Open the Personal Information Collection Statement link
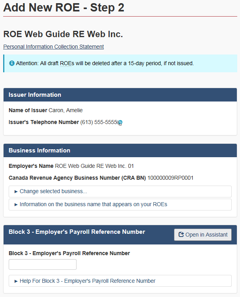The height and width of the screenshot is (297, 240). [53, 47]
